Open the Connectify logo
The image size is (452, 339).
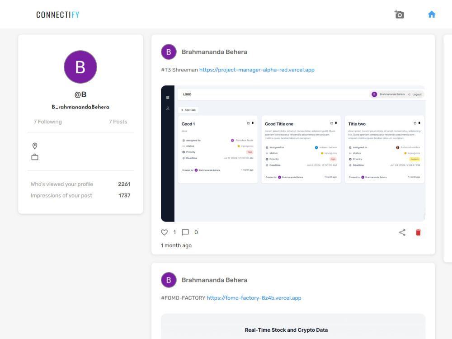click(x=58, y=15)
